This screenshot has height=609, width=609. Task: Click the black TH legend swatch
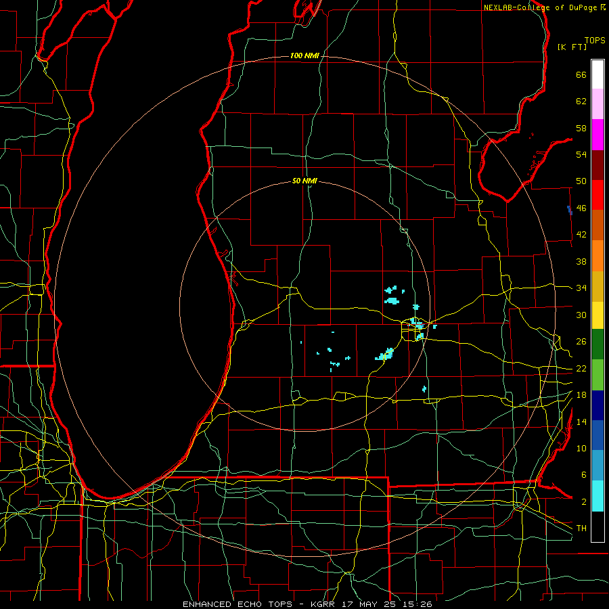point(597,526)
